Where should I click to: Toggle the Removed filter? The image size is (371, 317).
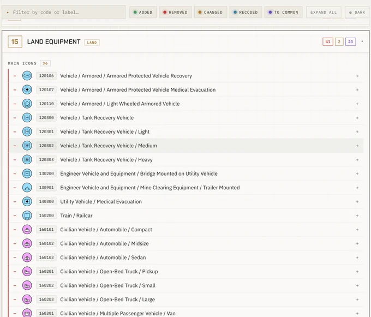[x=175, y=13]
